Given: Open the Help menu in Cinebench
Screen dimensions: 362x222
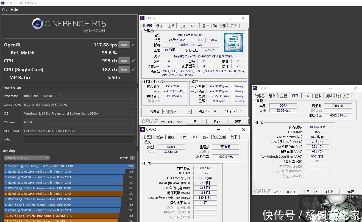Looking at the screenshot, I should coord(14,10).
